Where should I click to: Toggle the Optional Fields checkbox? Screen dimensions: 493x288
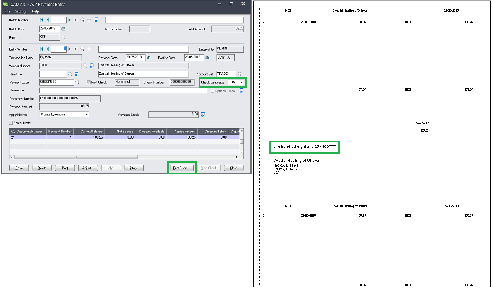point(212,91)
